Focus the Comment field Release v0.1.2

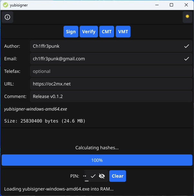(x=111, y=96)
